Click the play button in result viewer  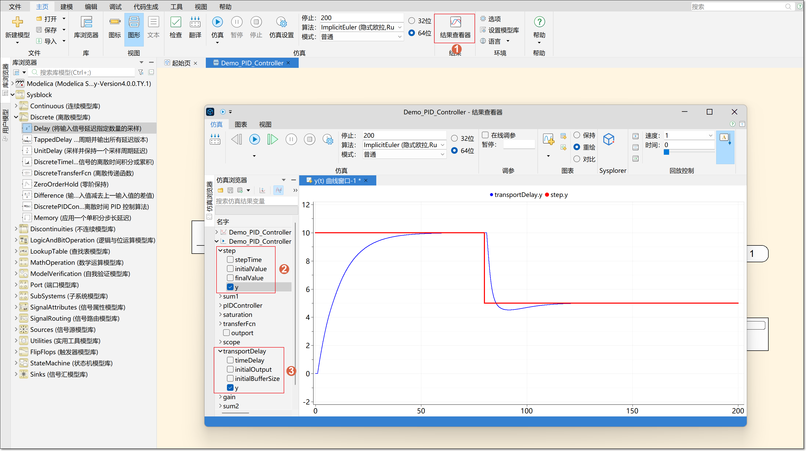(254, 139)
